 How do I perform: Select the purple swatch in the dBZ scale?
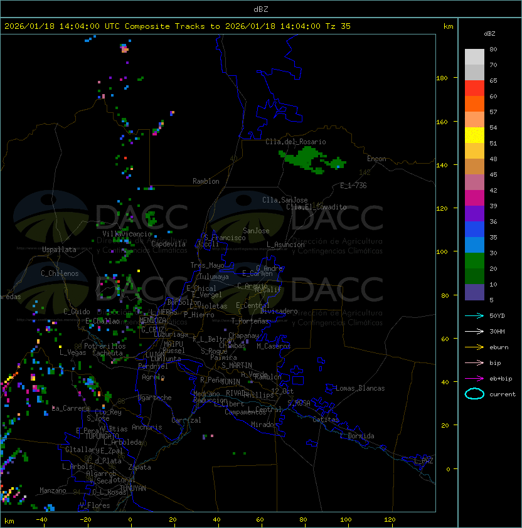[474, 214]
